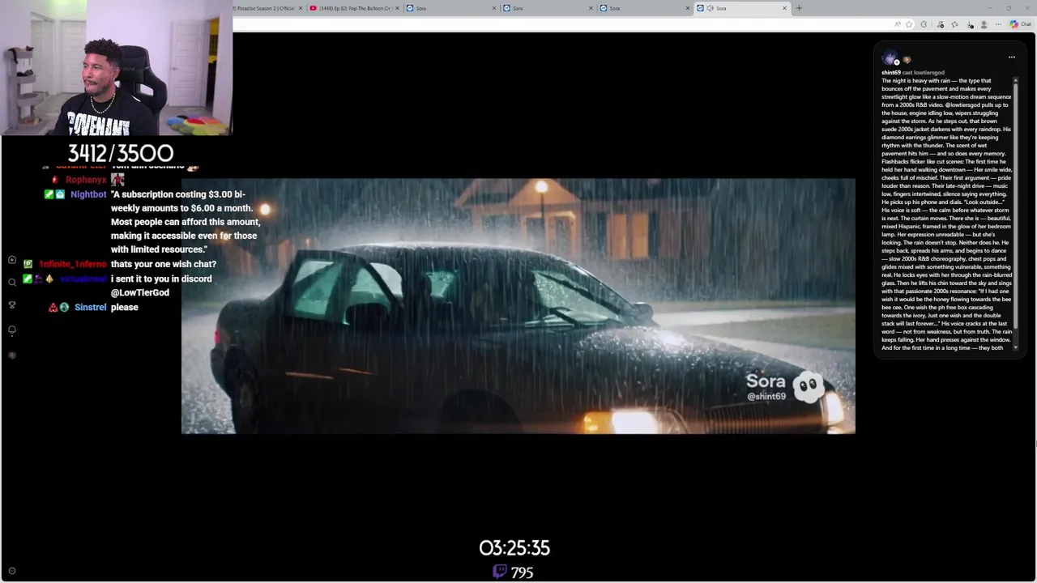Viewport: 1037px width, 583px height.
Task: Open the small cast member avatar beside shint69's avatar
Action: (907, 60)
